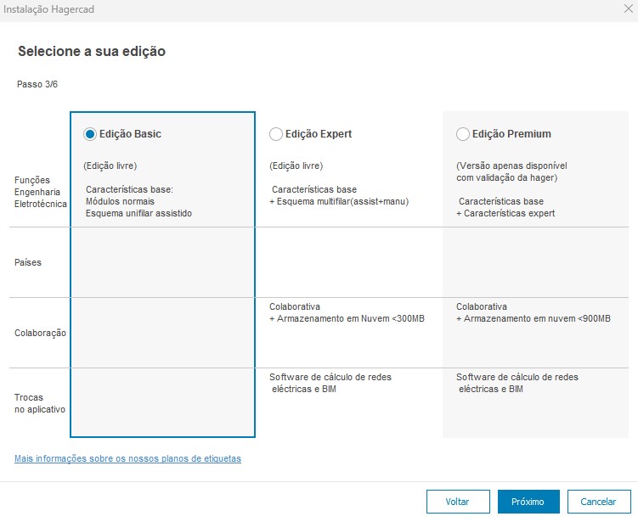This screenshot has height=522, width=638.
Task: Click the 'Trocas no aplicativo' row label
Action: tap(40, 403)
